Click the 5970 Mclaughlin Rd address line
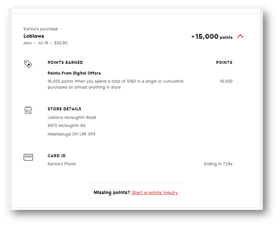The width and height of the screenshot is (280, 227). click(x=66, y=126)
